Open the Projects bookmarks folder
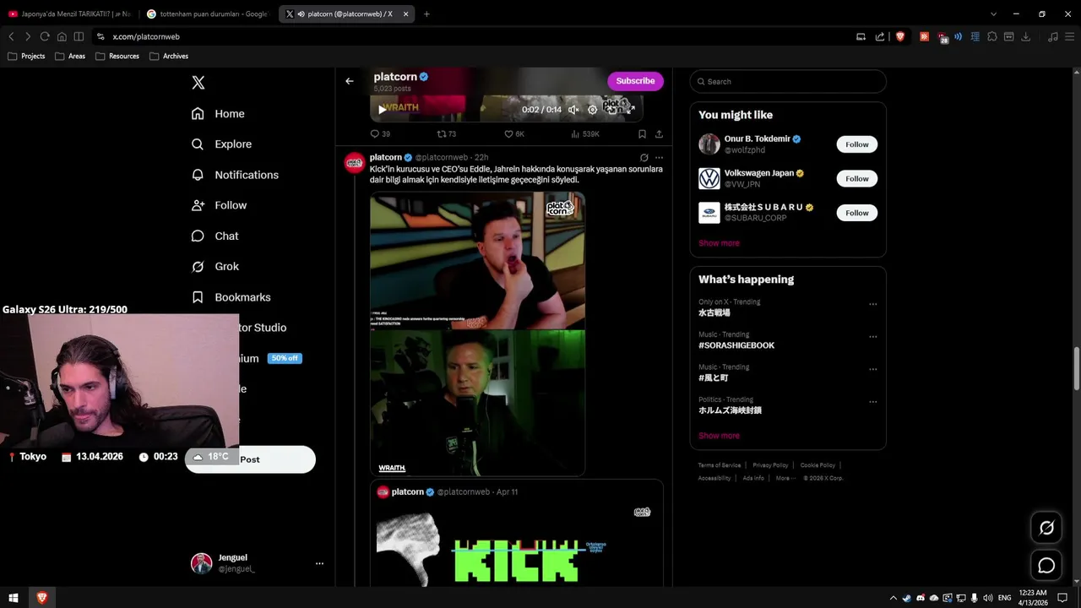This screenshot has width=1081, height=608. 26,57
